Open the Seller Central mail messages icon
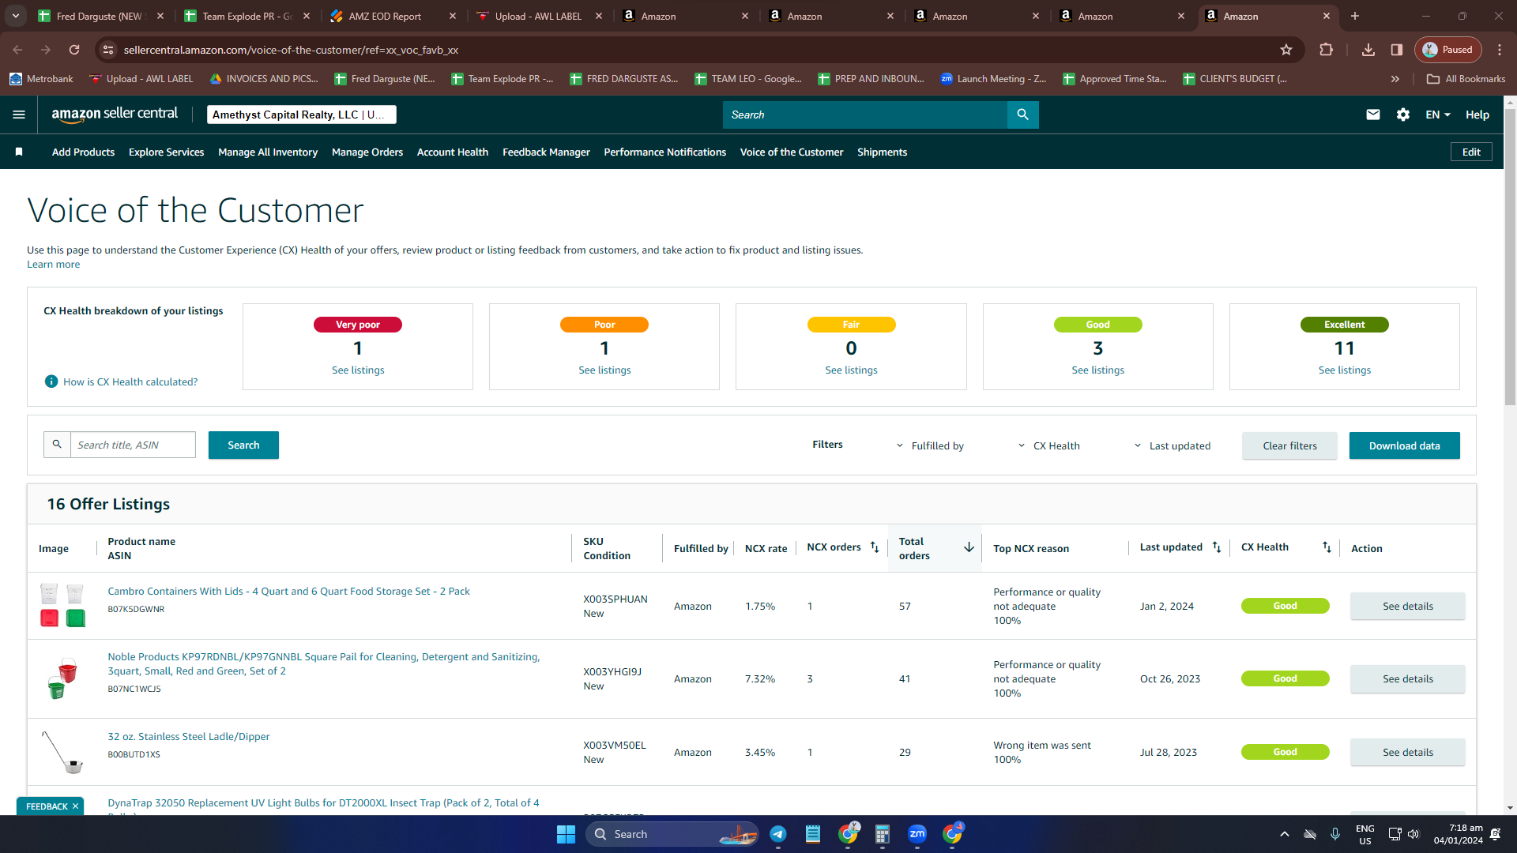 pos(1373,115)
